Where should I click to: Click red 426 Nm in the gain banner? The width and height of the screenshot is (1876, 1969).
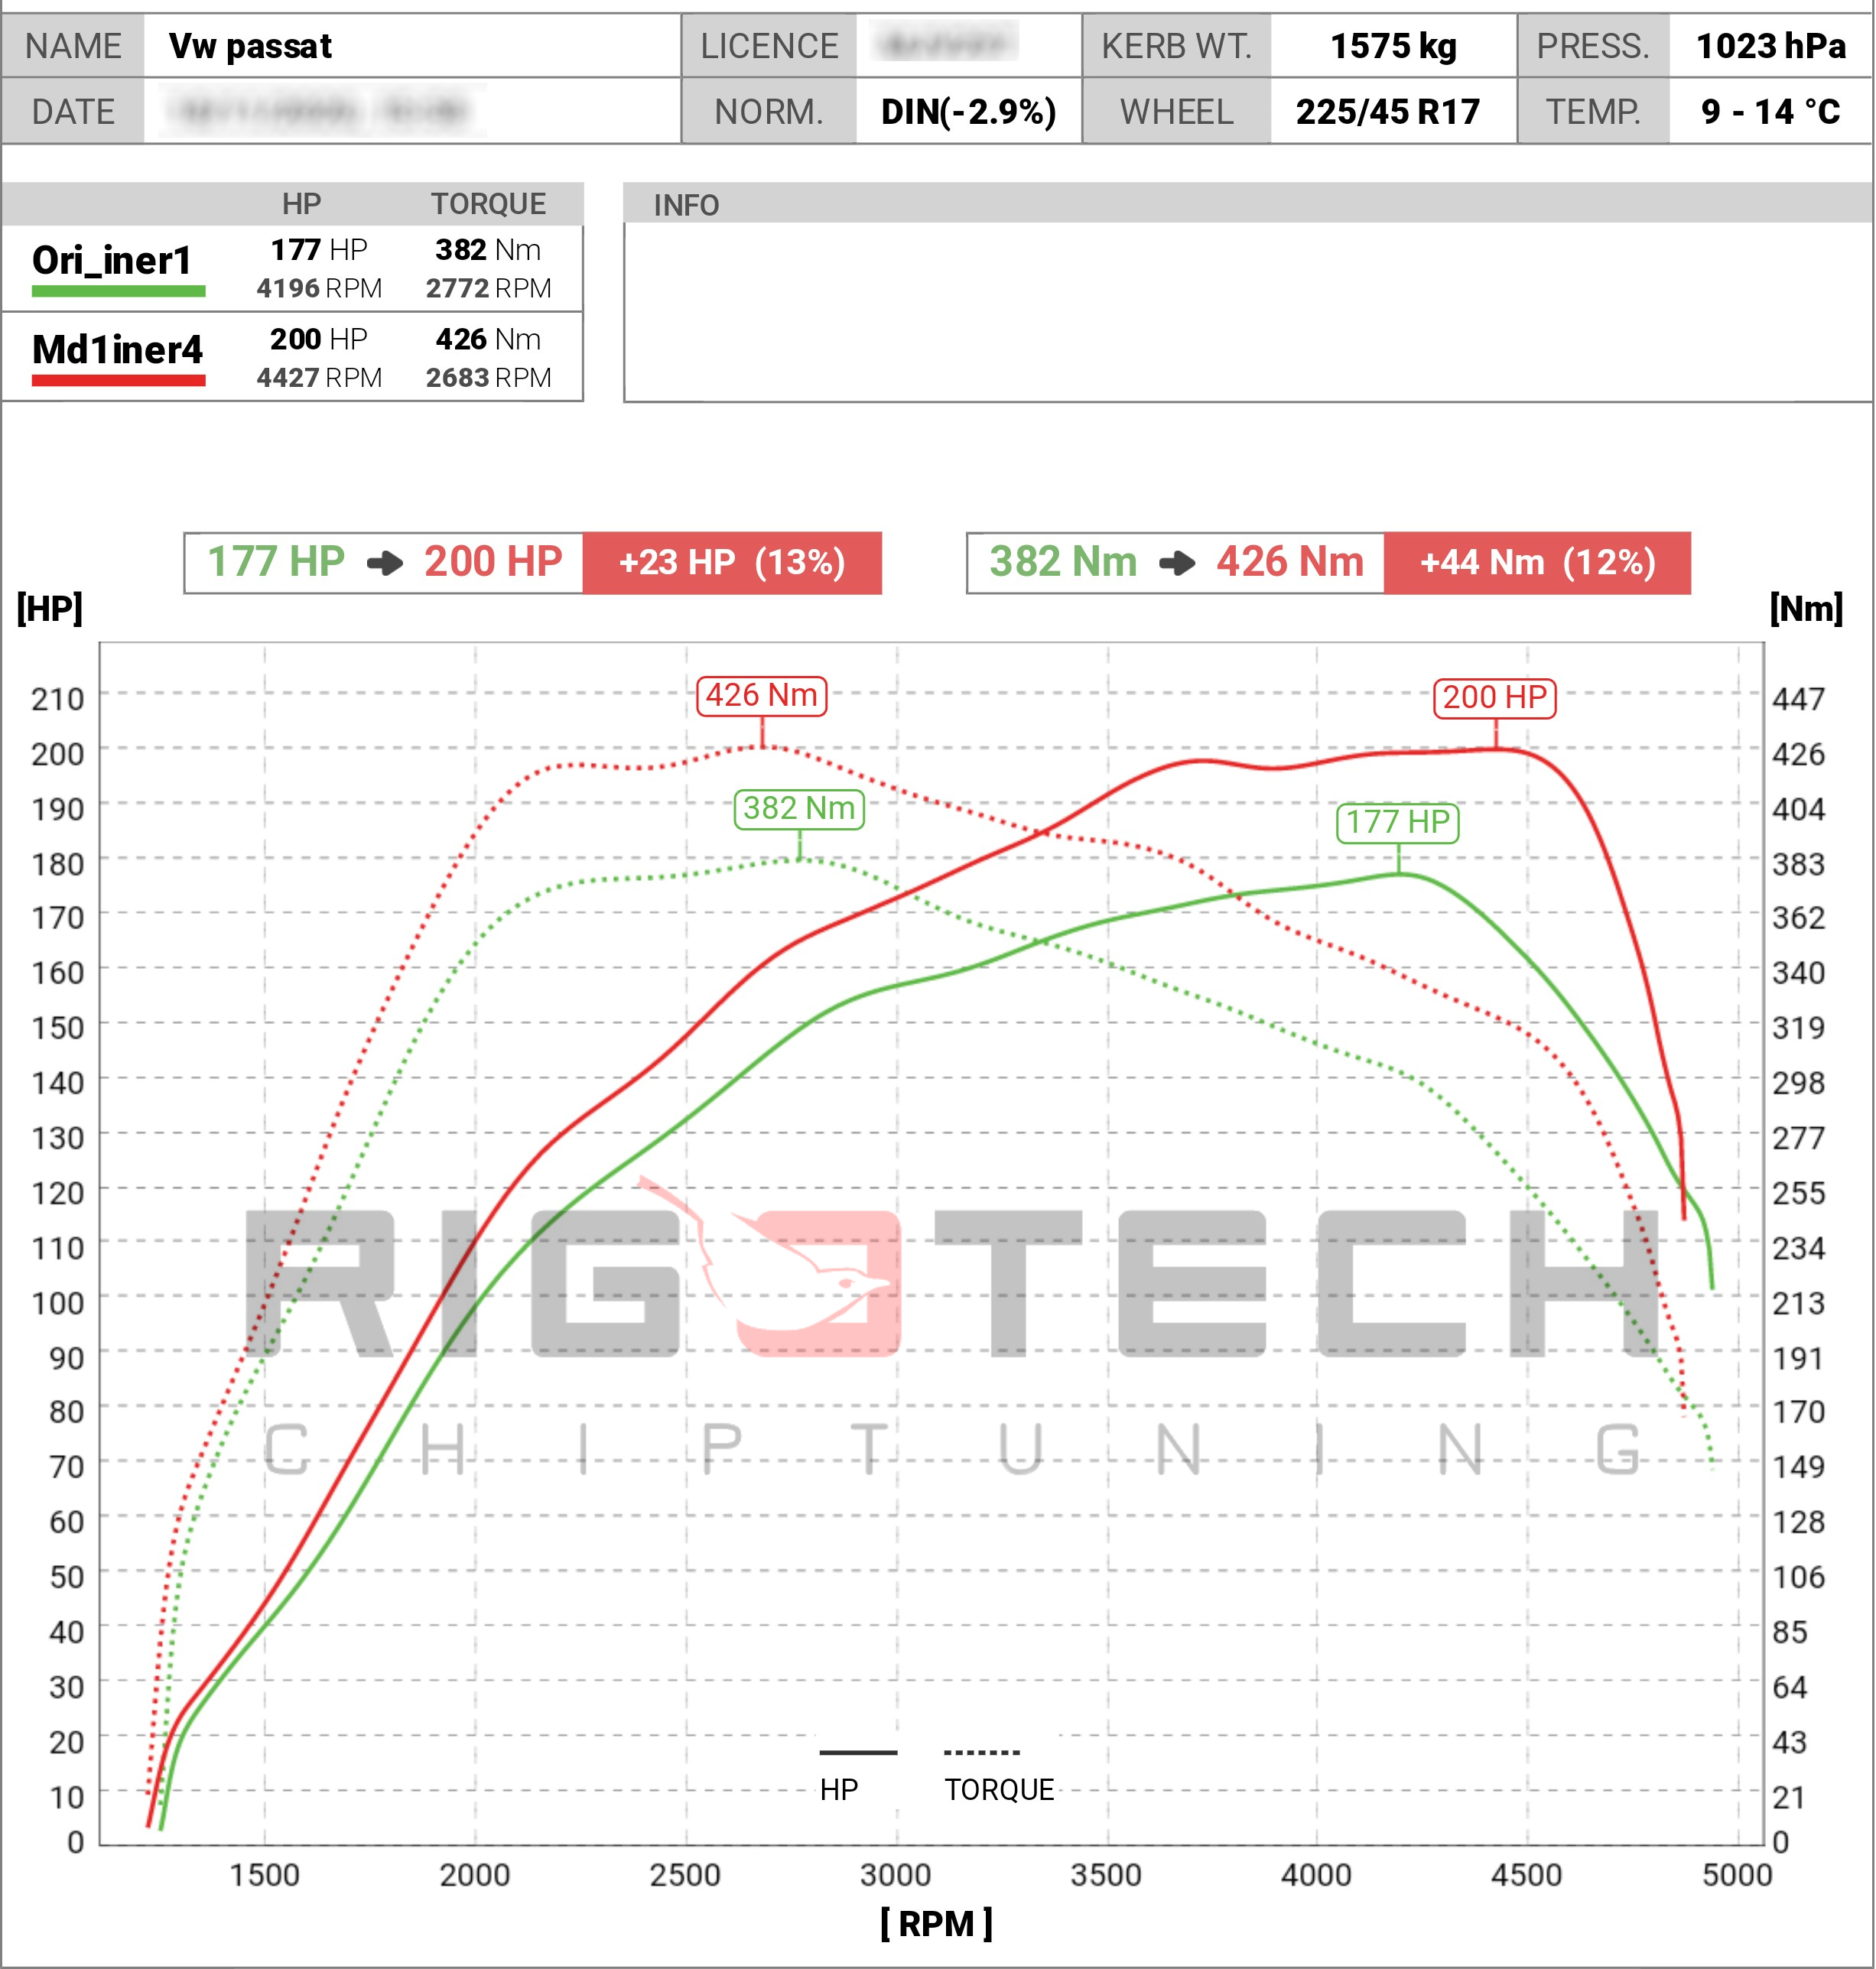(x=1290, y=562)
